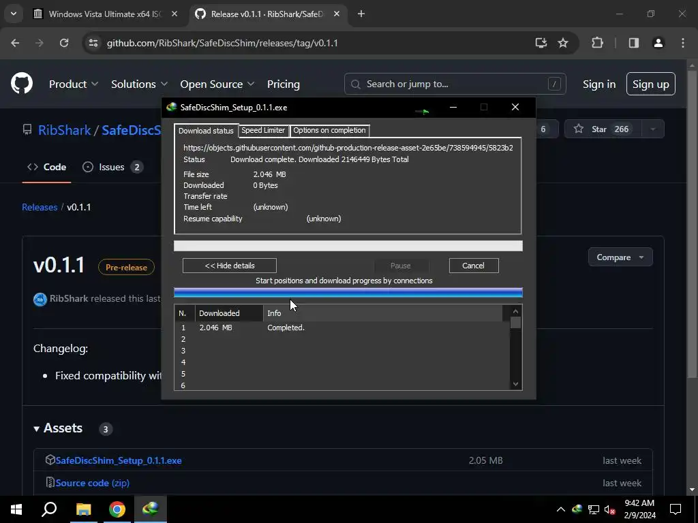Screen dimensions: 698x523
Task: Click the Cancel button in download dialog
Action: point(474,266)
